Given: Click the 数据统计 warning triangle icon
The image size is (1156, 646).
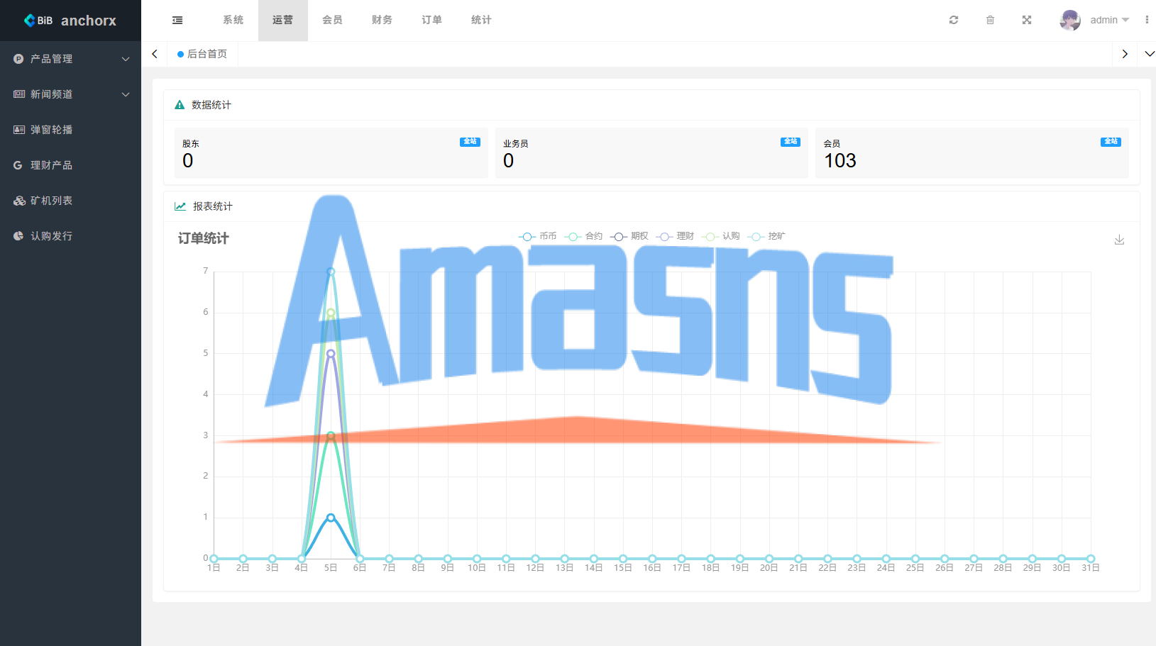Looking at the screenshot, I should pos(180,105).
